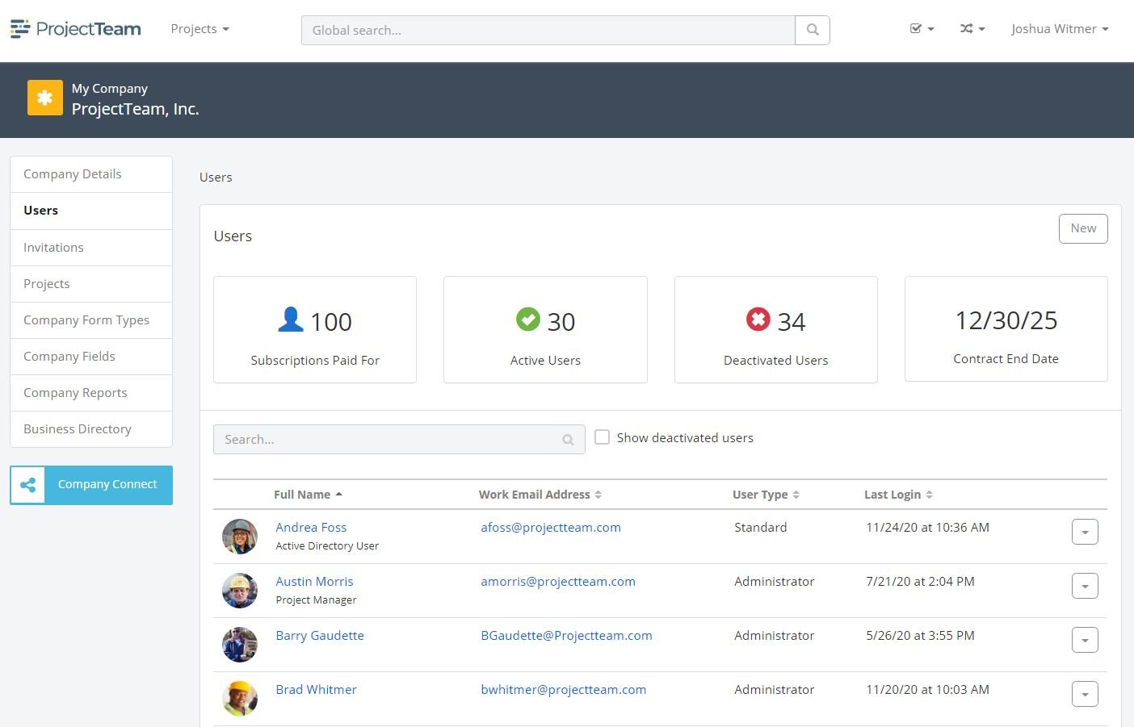This screenshot has height=727, width=1134.
Task: Click Austin Morris's avatar photo
Action: (x=240, y=591)
